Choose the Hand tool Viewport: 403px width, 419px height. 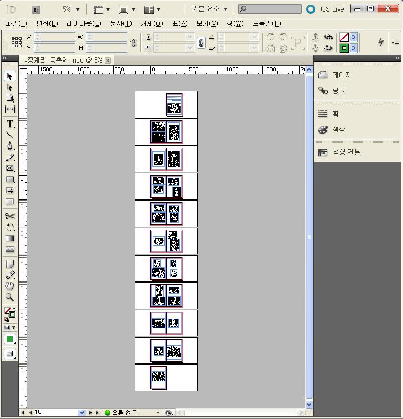point(9,286)
